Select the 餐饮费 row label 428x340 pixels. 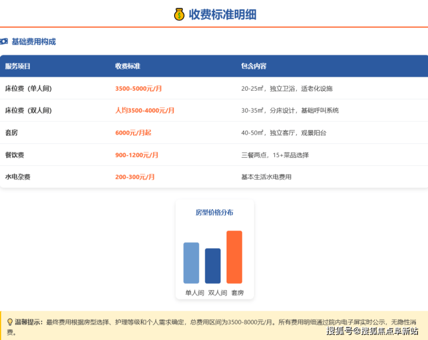(14, 155)
